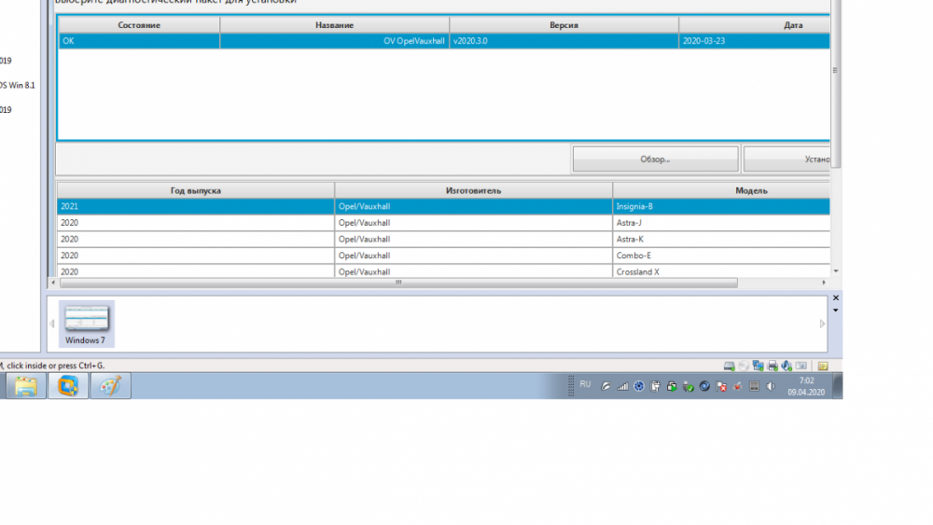Click the horizontal scrollbar thumb
The width and height of the screenshot is (933, 525).
tap(398, 283)
